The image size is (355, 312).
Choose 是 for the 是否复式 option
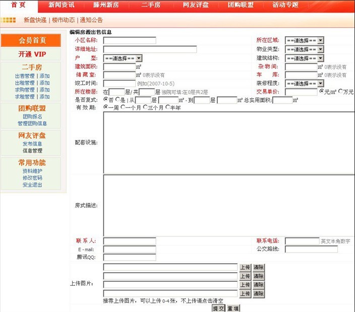117,100
